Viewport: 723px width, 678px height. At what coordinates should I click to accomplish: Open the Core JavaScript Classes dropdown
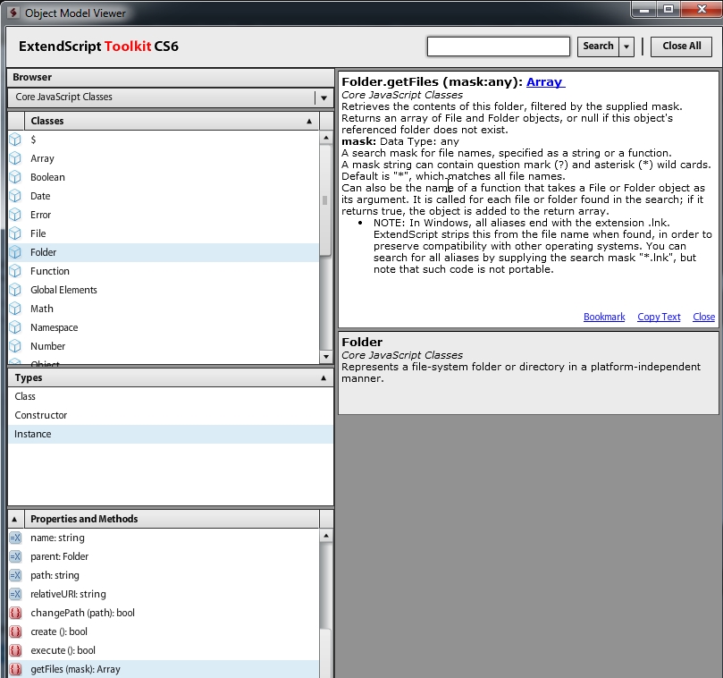click(x=324, y=97)
